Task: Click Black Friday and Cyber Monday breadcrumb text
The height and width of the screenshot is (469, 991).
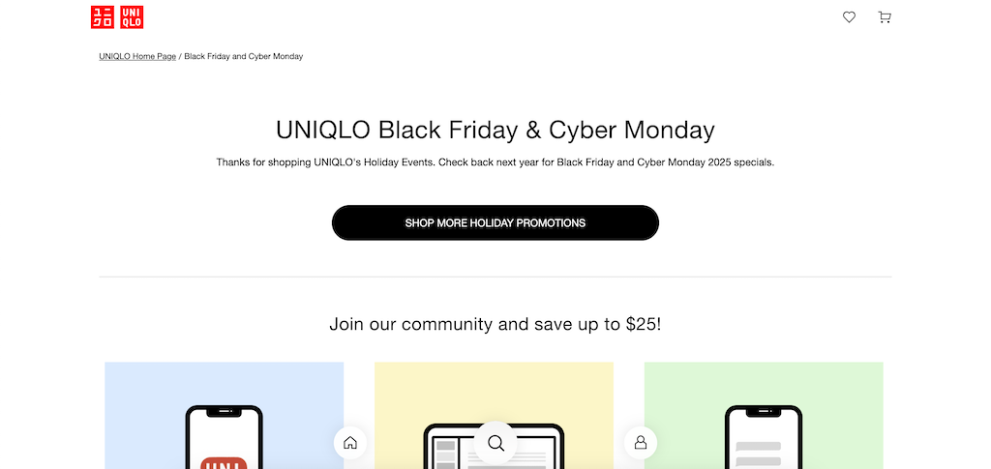Action: (243, 56)
